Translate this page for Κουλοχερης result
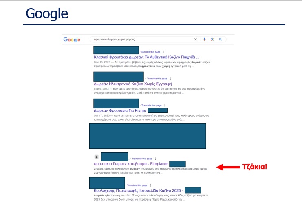The height and width of the screenshot is (205, 302). pos(137,185)
